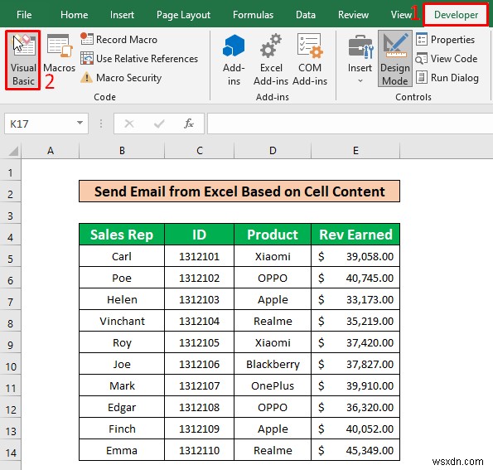This screenshot has height=470, width=493.
Task: Open Excel Add-ins manager
Action: pos(271,60)
